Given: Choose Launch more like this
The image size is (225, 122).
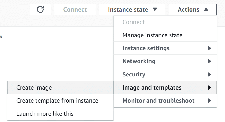Looking at the screenshot, I should click(60, 114).
